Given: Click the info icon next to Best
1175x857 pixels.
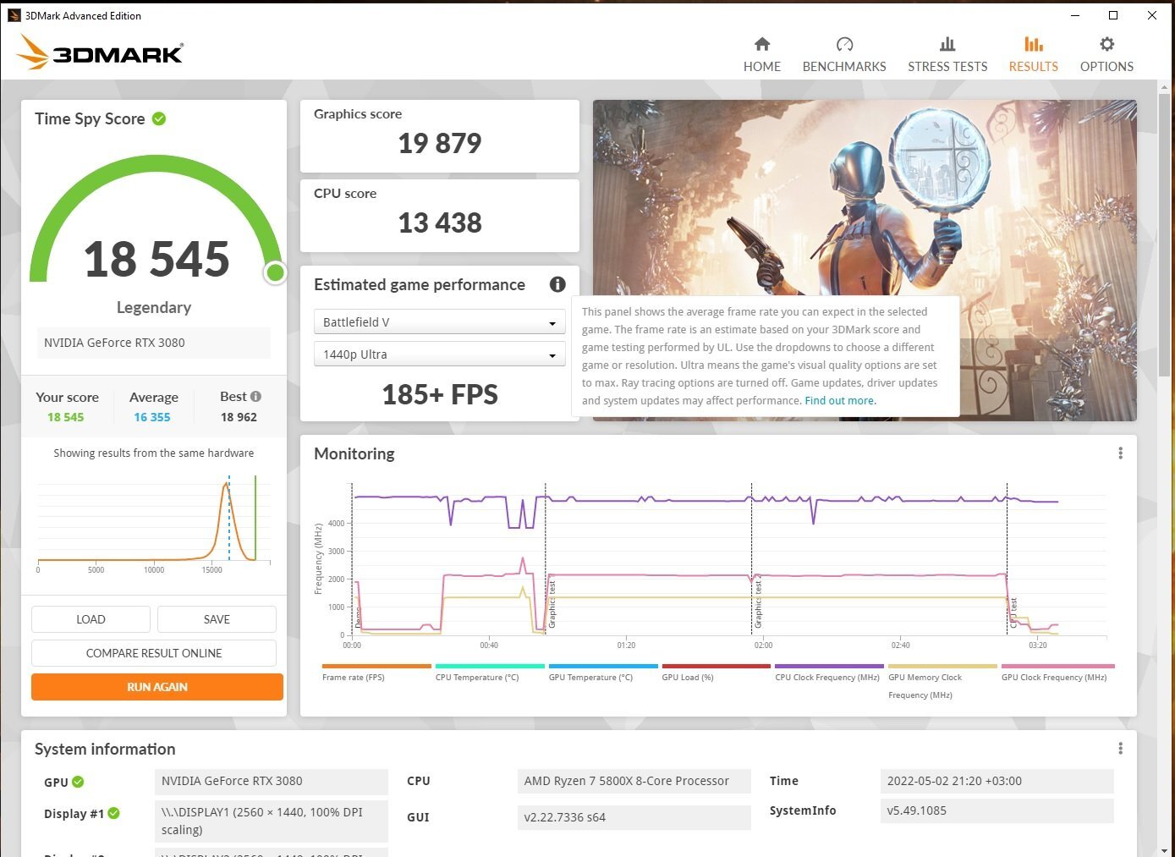Looking at the screenshot, I should click(255, 397).
